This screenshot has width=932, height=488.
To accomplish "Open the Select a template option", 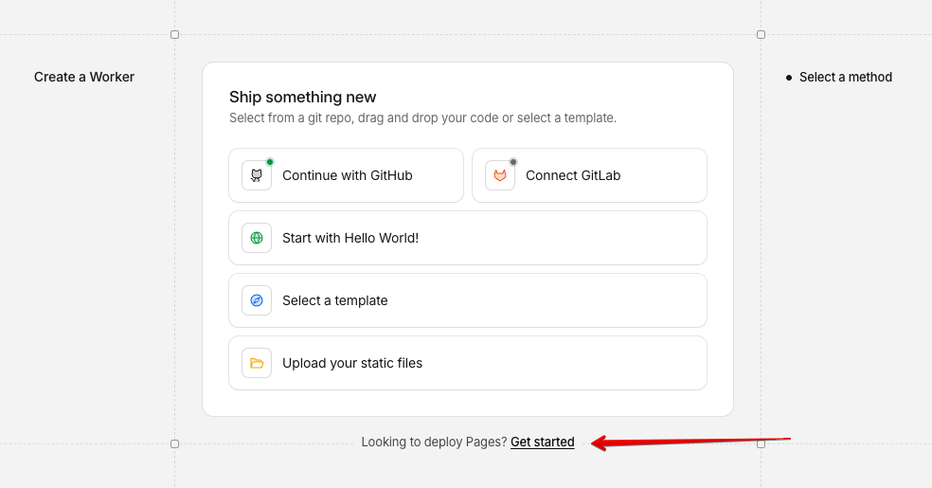I will click(x=468, y=300).
